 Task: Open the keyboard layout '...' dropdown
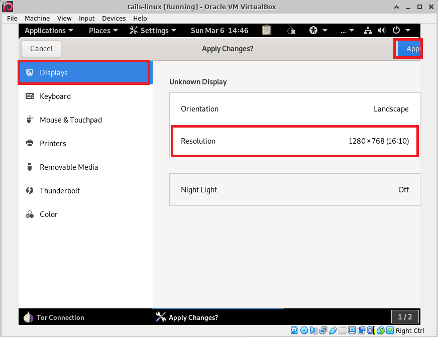347,31
